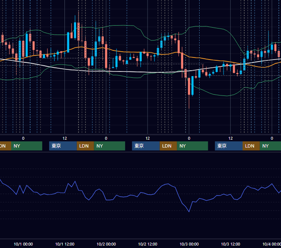Viewport: 281px width, 248px height.
Task: Click the long red candle at 10/3 00:00
Action: click(x=189, y=86)
